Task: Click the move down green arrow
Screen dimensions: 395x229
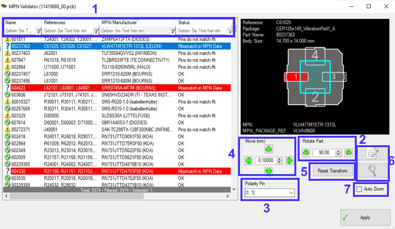Action: (x=268, y=171)
